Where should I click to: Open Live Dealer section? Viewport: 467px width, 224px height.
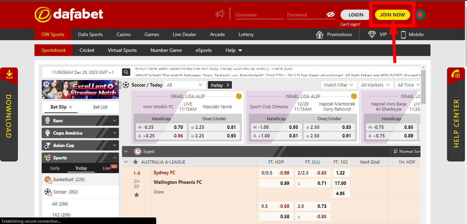tap(184, 34)
